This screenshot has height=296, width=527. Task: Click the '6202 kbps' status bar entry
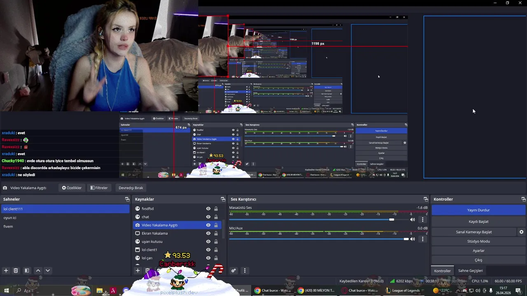click(401, 281)
